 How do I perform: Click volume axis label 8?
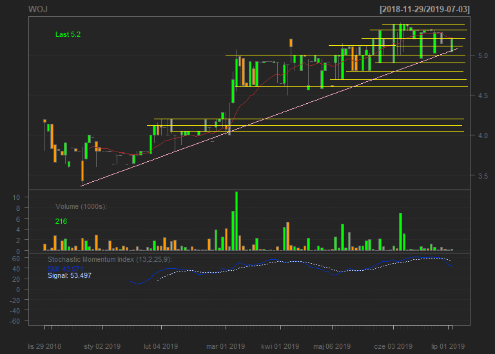(x=18, y=208)
